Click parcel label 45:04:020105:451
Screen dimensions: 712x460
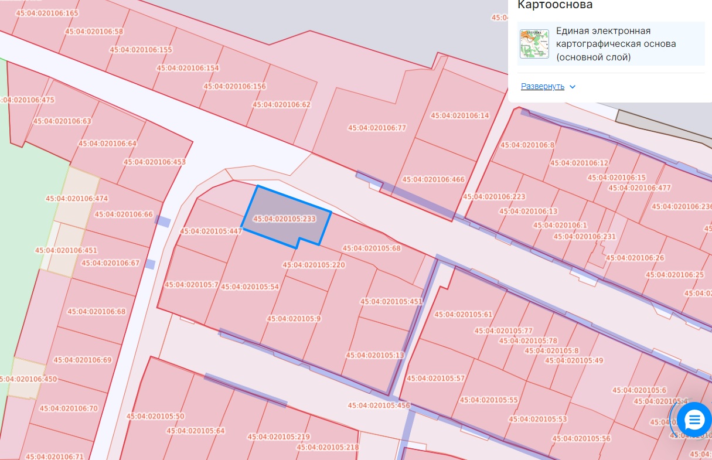coord(391,302)
